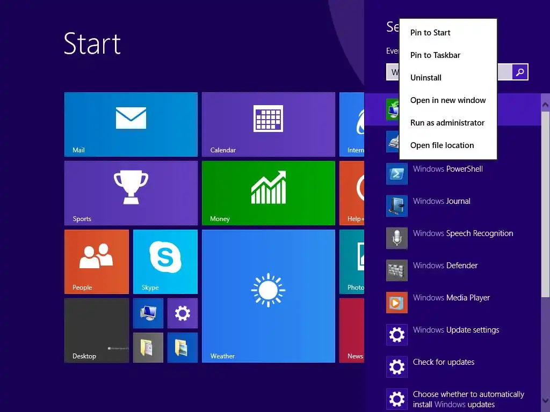Open the Mail tile

pos(131,124)
